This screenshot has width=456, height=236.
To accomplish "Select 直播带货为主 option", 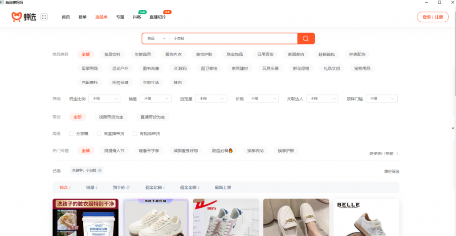I will [153, 117].
